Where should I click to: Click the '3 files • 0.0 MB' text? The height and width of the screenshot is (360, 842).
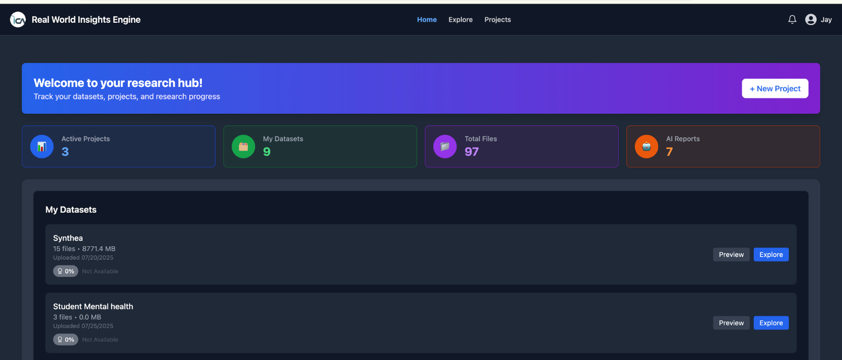[x=77, y=317]
